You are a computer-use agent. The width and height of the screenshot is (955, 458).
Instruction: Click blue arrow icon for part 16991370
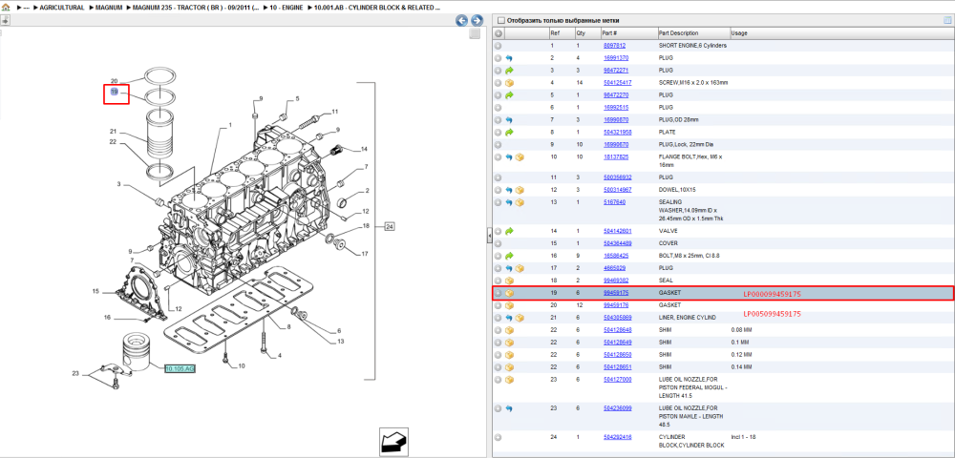tap(509, 58)
